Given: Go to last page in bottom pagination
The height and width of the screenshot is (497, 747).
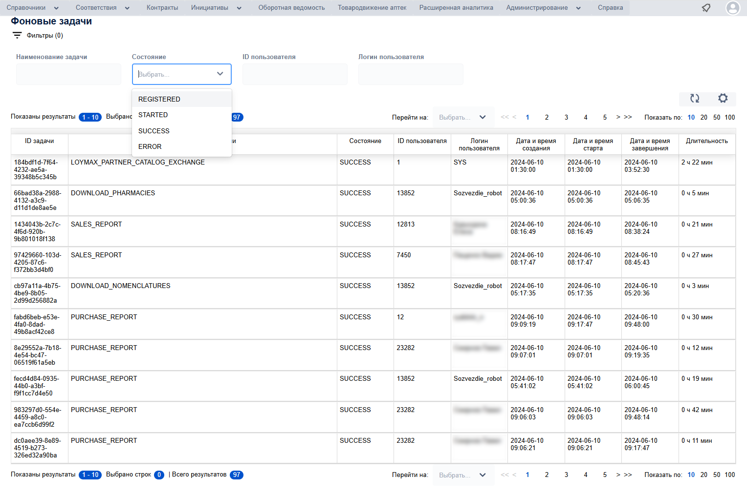Looking at the screenshot, I should pos(628,475).
